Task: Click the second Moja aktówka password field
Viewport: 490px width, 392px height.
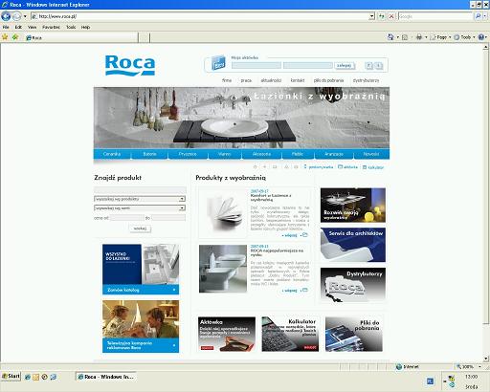Action: tap(308, 65)
